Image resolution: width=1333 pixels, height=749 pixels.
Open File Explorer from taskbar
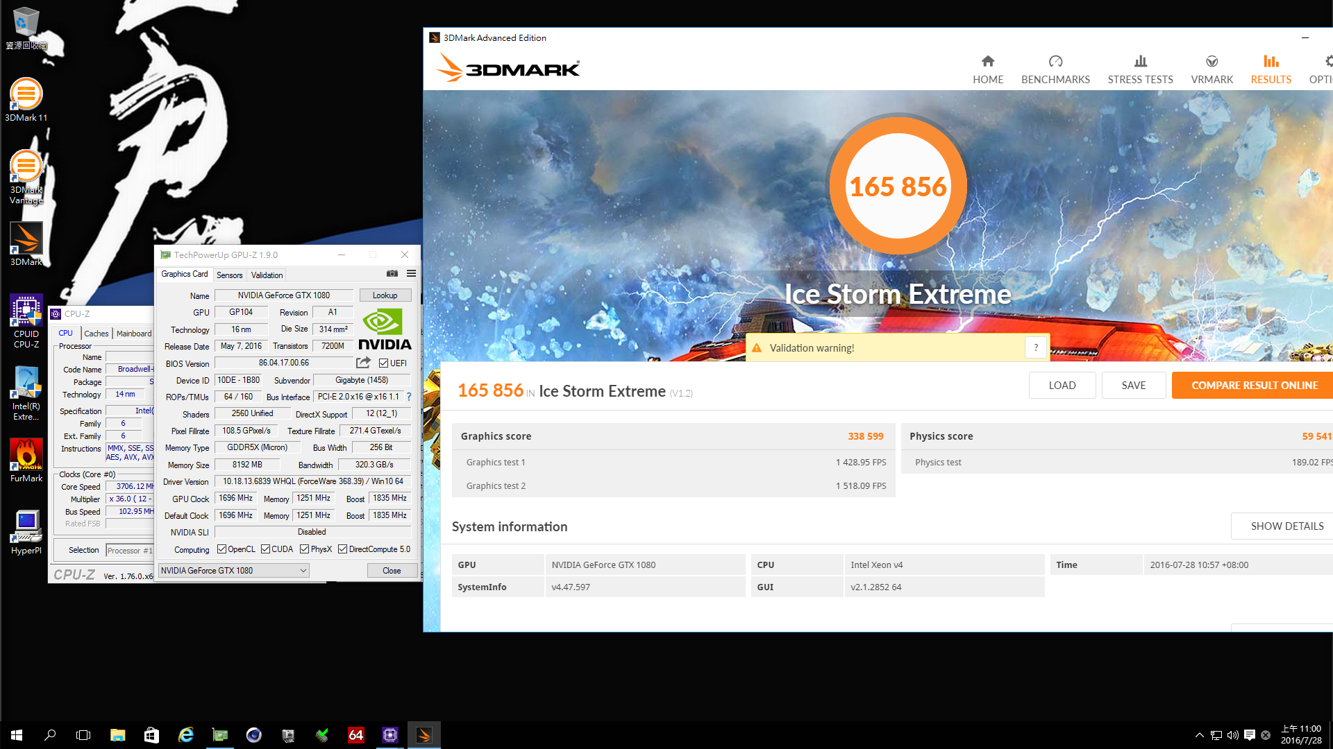[117, 735]
